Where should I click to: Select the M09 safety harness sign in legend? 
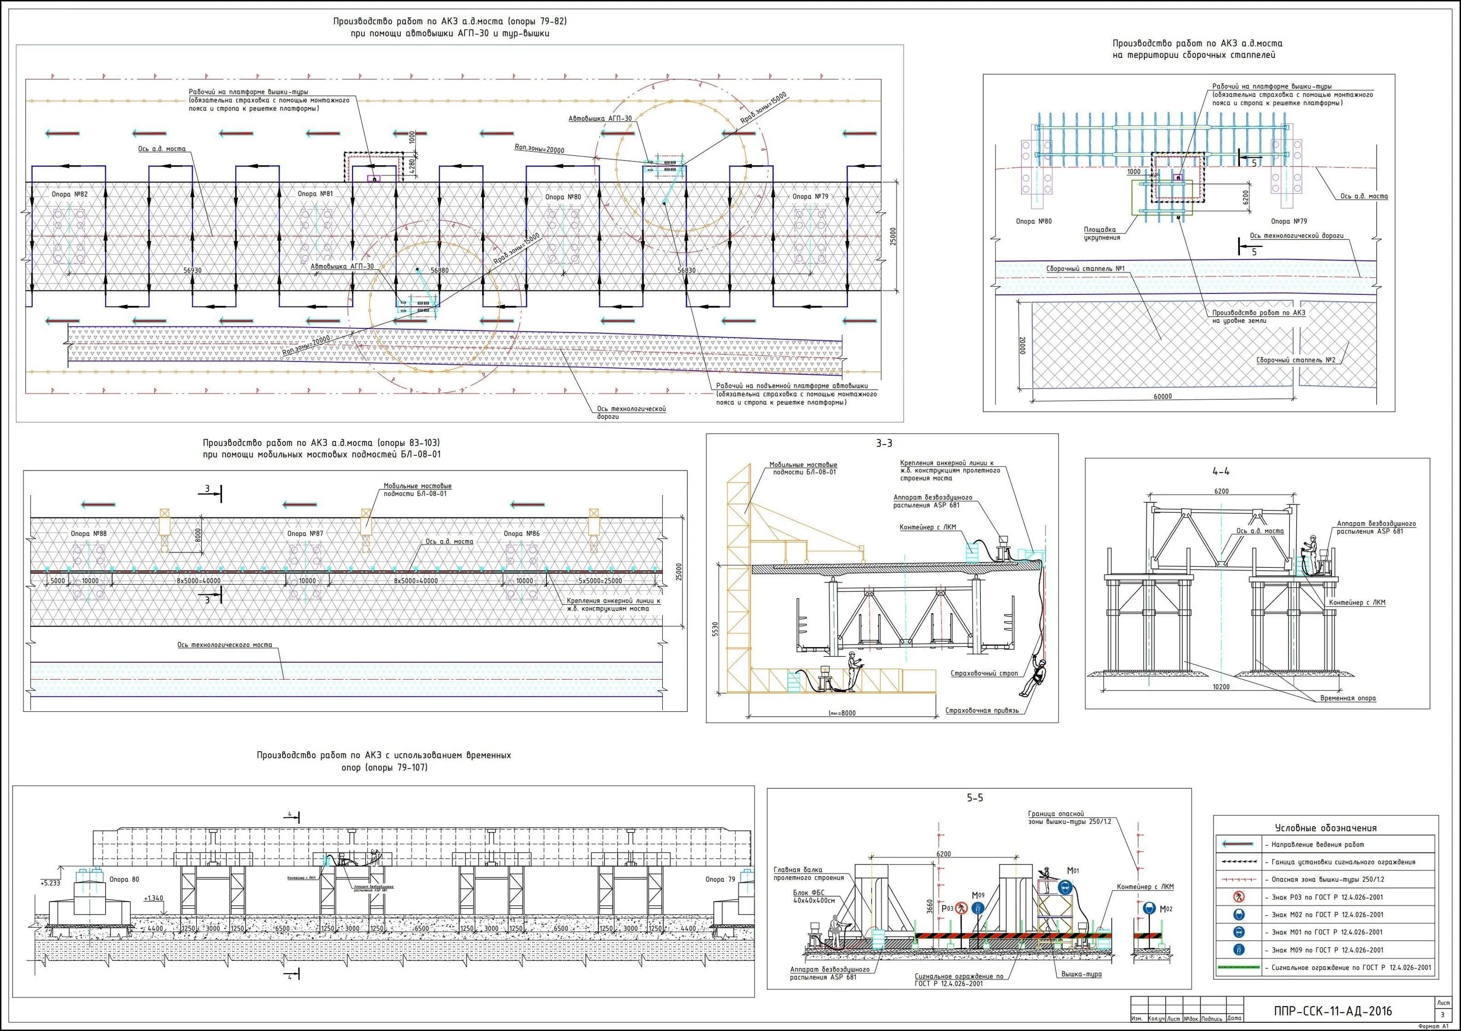[x=1238, y=950]
